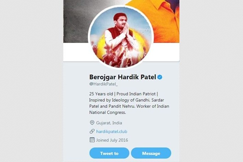Open the hardikpatel.club website link
Image resolution: width=243 pixels, height=162 pixels.
(x=112, y=131)
